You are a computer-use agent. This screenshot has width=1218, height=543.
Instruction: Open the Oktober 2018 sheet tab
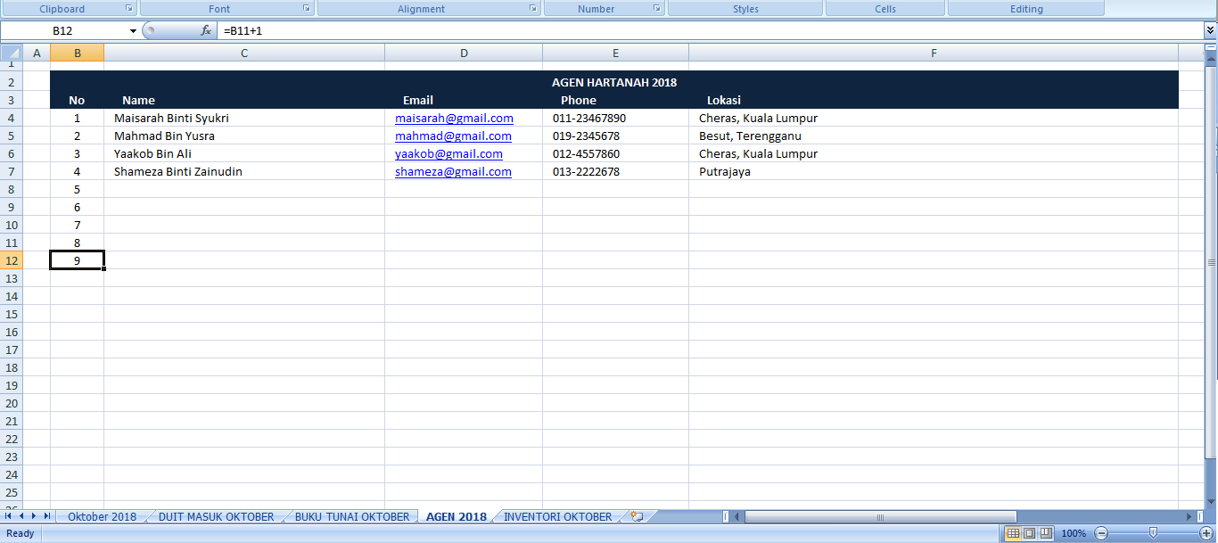102,516
